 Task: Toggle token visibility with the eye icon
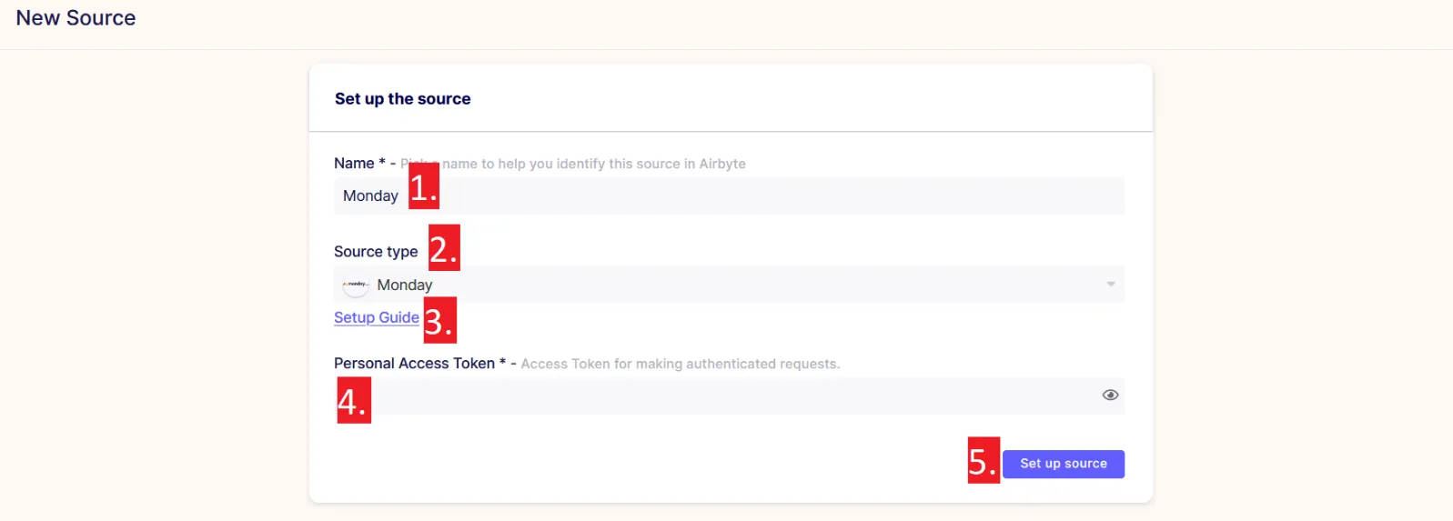[x=1110, y=395]
